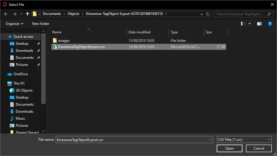Refresh the folder view
Image resolution: width=277 pixels, height=156 pixels.
[208, 14]
